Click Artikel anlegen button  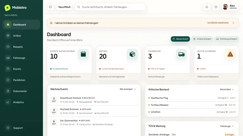(202, 39)
